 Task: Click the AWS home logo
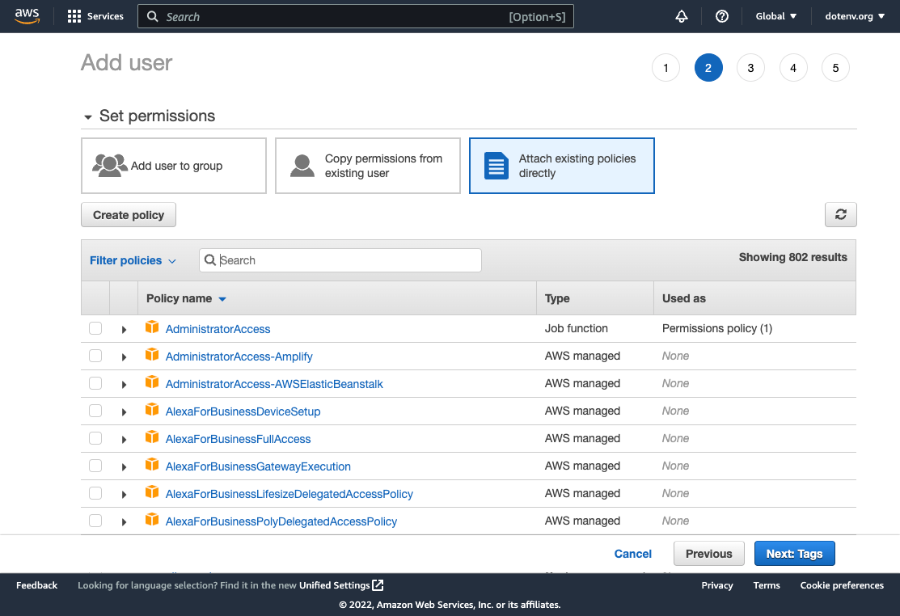[27, 15]
